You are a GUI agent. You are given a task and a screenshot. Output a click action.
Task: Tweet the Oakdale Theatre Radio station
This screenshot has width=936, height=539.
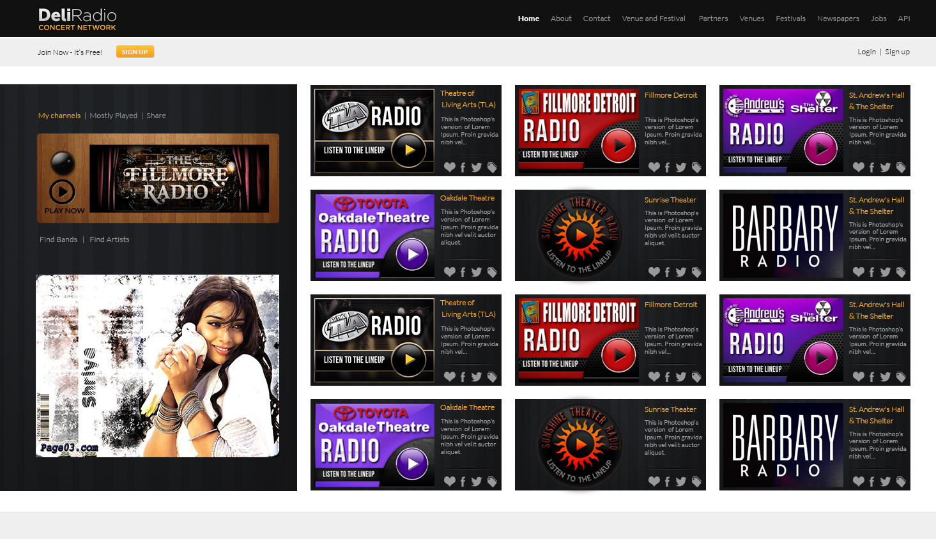click(476, 271)
